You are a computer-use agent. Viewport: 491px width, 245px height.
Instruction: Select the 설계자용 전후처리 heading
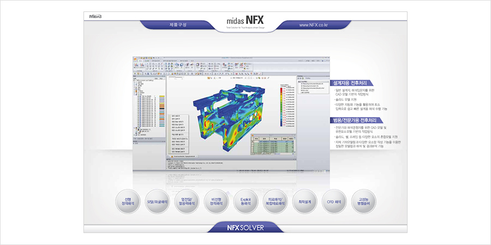click(x=352, y=83)
